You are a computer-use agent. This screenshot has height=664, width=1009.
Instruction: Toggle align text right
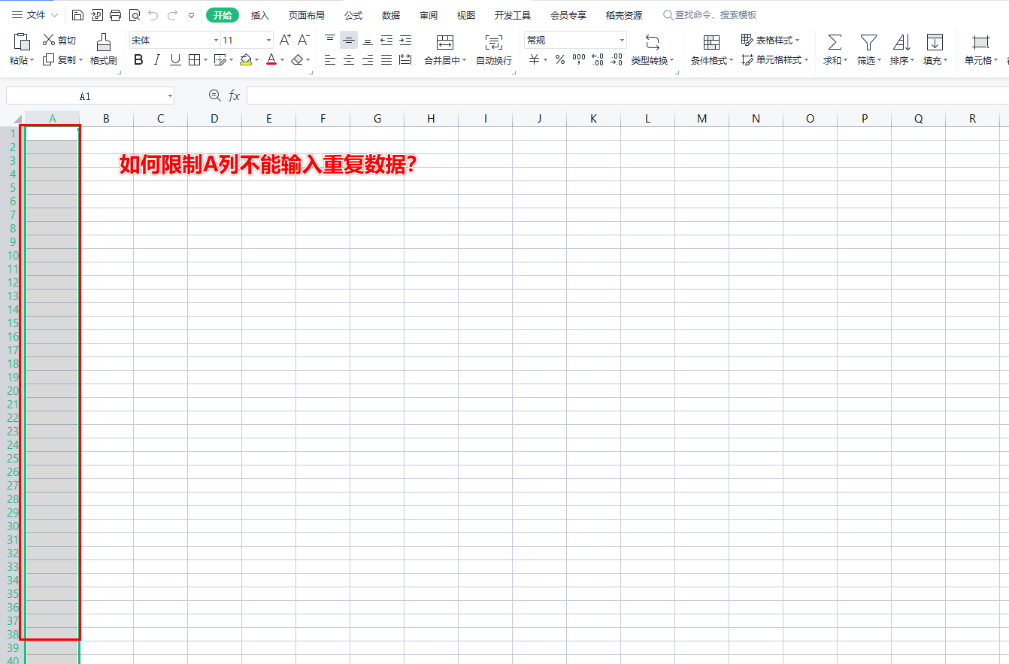(368, 60)
